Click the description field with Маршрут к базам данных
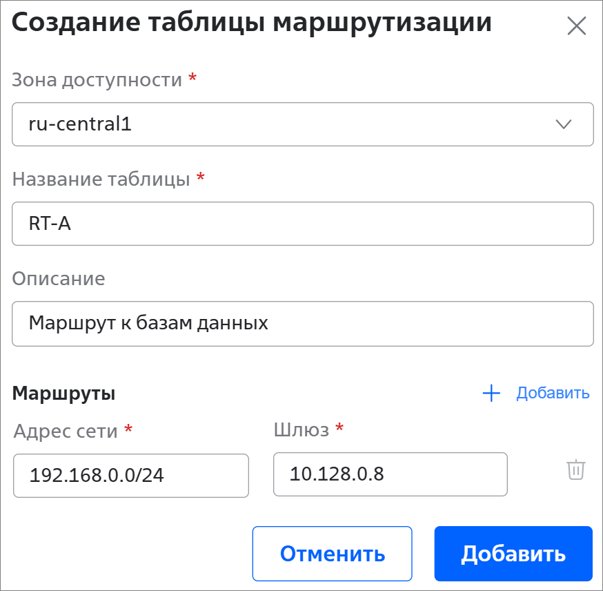Screen dimensions: 603x591 [x=302, y=323]
